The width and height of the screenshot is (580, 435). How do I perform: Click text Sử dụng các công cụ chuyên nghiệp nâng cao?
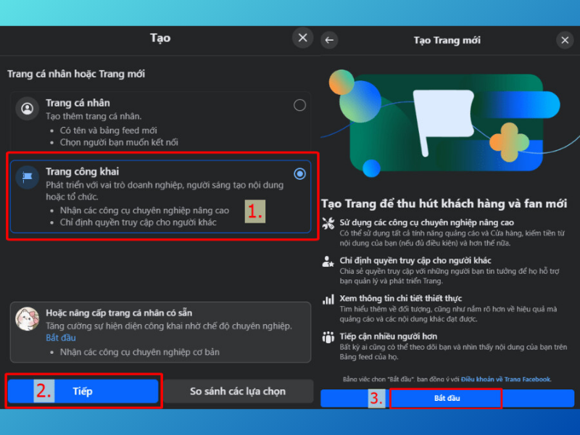427,223
